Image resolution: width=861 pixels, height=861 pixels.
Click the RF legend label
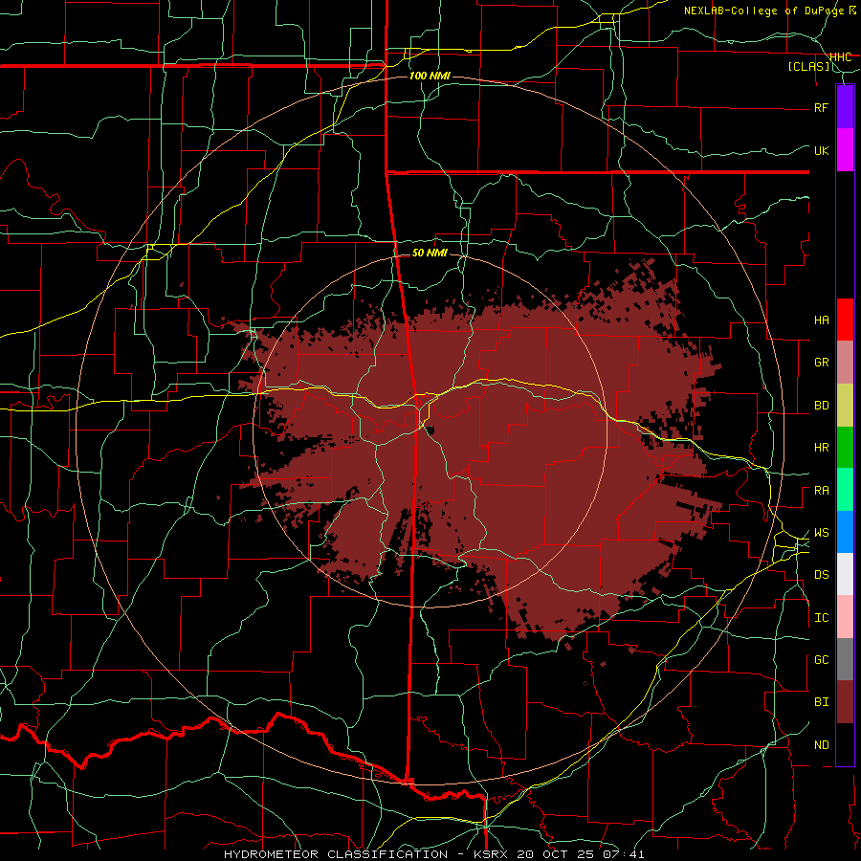(x=821, y=107)
